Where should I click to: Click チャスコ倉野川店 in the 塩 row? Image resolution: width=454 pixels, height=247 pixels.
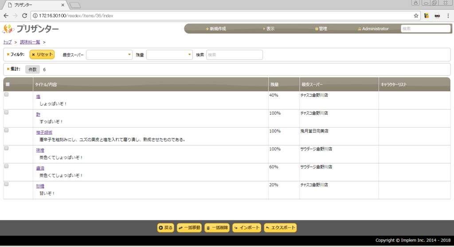pos(314,95)
